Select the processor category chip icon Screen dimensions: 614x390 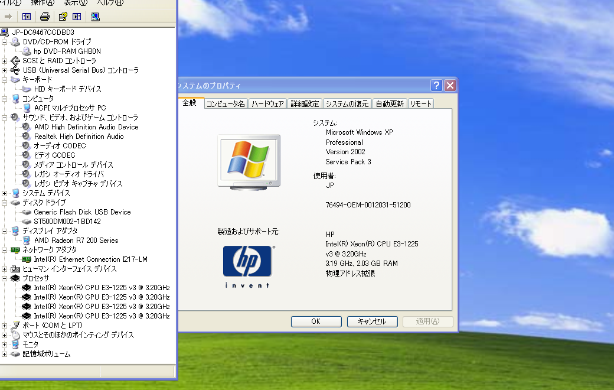click(15, 278)
